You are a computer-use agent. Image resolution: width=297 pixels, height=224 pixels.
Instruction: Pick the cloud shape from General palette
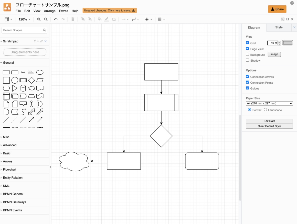(31, 88)
